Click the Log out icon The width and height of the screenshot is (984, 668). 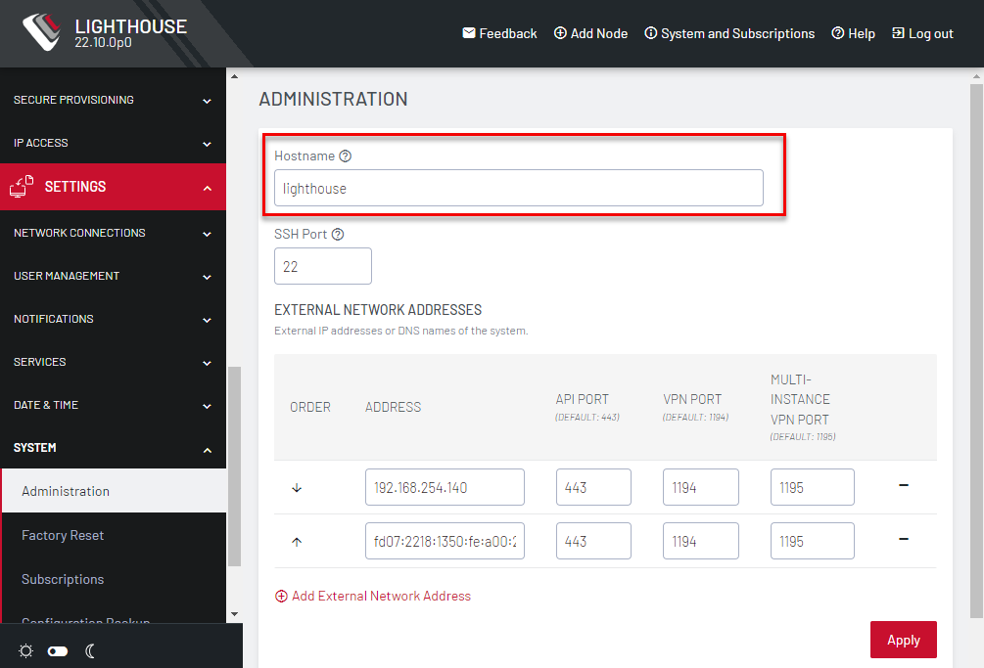point(899,32)
